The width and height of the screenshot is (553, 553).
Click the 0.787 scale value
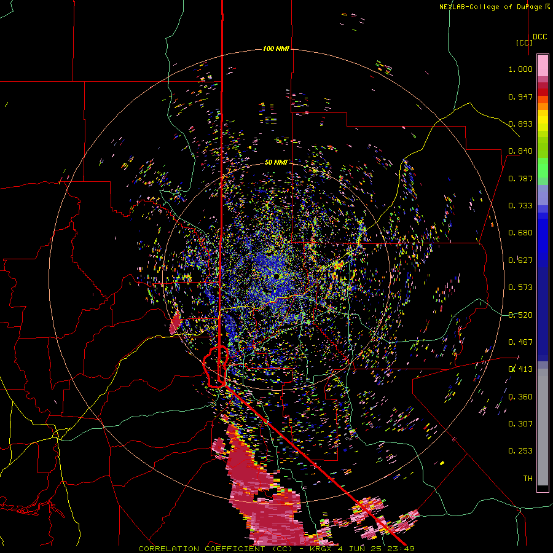click(520, 178)
